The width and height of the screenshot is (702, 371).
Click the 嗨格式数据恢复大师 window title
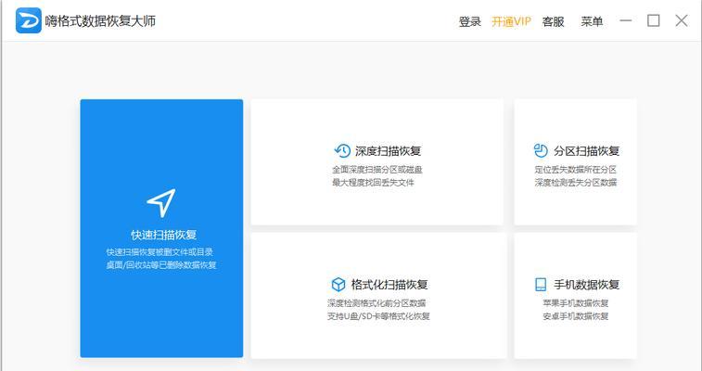(x=100, y=21)
